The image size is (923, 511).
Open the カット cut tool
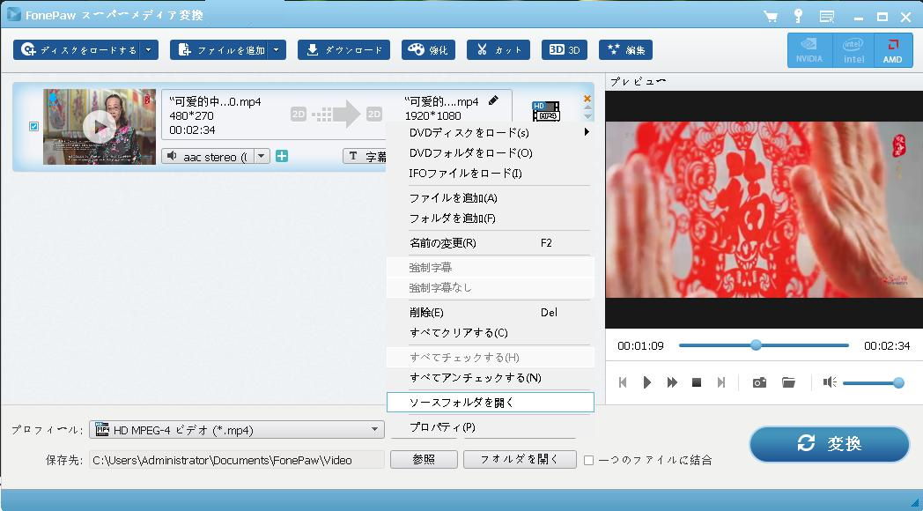tap(498, 50)
